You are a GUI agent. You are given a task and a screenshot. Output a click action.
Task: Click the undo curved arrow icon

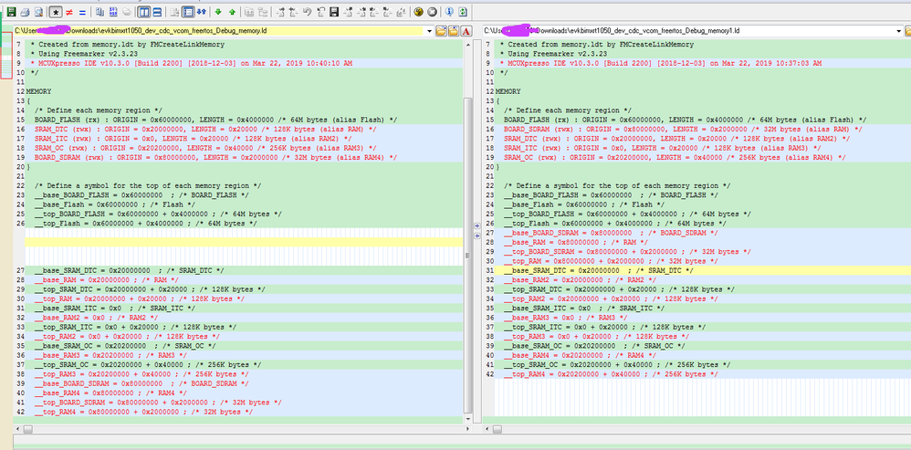[308, 12]
